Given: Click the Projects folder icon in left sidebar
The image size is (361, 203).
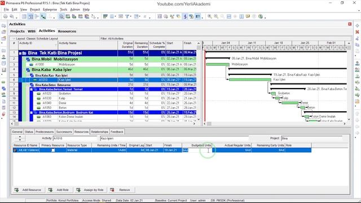Looking at the screenshot, I should tap(3, 51).
